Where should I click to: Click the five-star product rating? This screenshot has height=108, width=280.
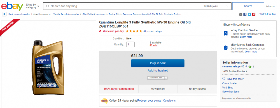134,31
